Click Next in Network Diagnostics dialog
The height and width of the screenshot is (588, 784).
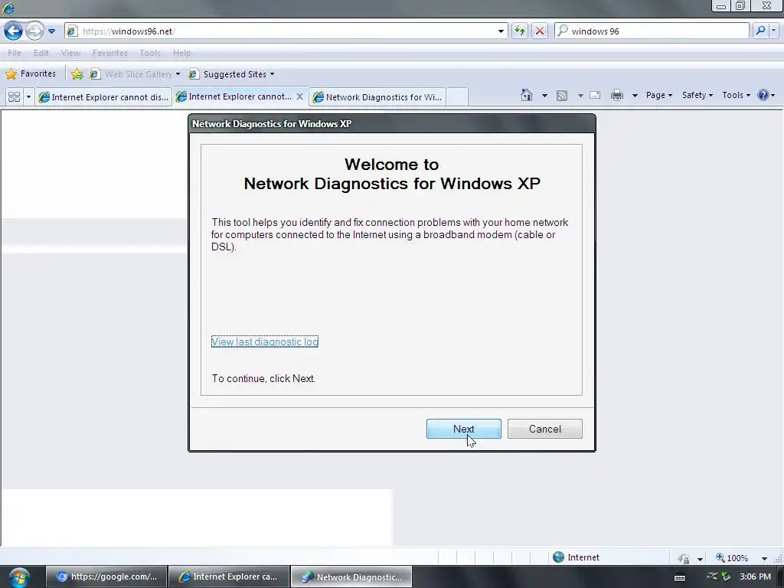point(463,429)
